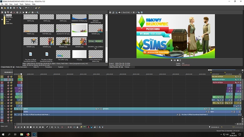Open the editing tool selector dropdown arrow
The height and width of the screenshot is (137, 244).
coord(49,127)
